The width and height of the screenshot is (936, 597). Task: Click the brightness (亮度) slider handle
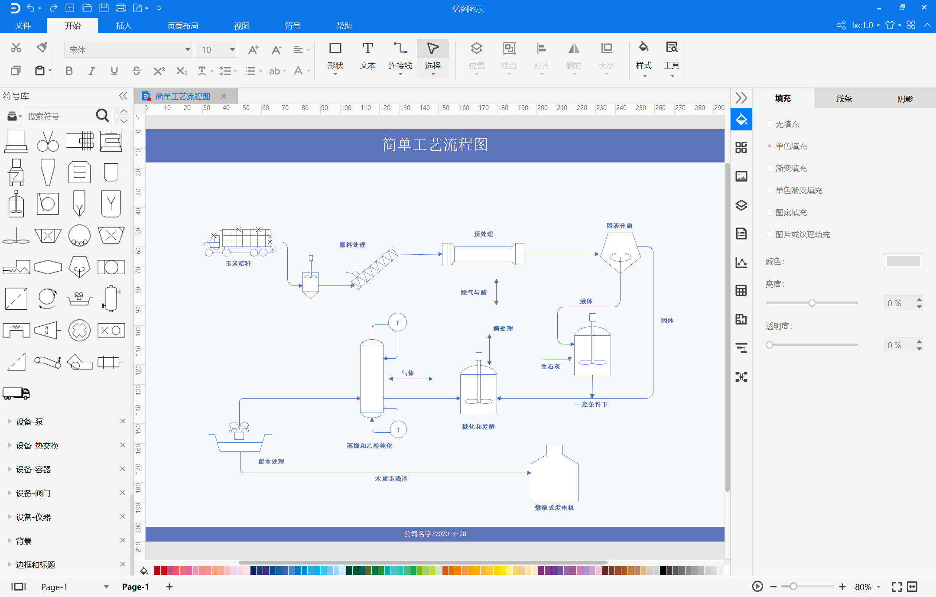coord(812,303)
